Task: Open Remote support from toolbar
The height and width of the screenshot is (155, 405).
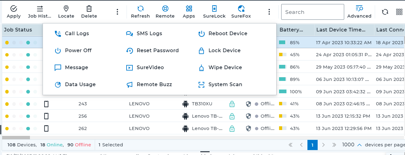Action: click(x=165, y=12)
